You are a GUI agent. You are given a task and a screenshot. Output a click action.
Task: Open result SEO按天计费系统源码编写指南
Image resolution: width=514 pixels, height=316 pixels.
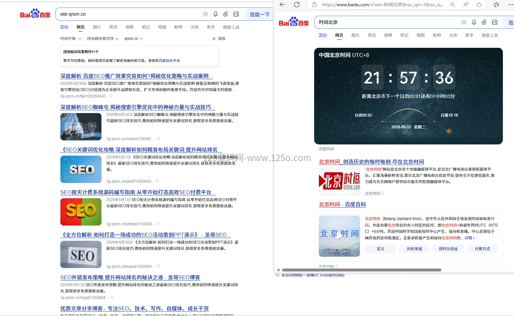pos(138,192)
